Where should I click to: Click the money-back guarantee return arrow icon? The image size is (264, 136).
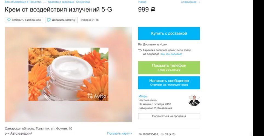click(140, 50)
